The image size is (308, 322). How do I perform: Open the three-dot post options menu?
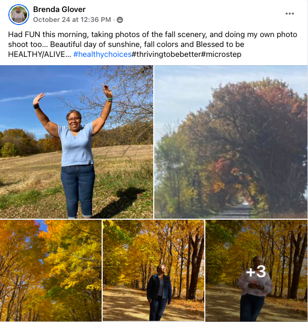(x=290, y=14)
